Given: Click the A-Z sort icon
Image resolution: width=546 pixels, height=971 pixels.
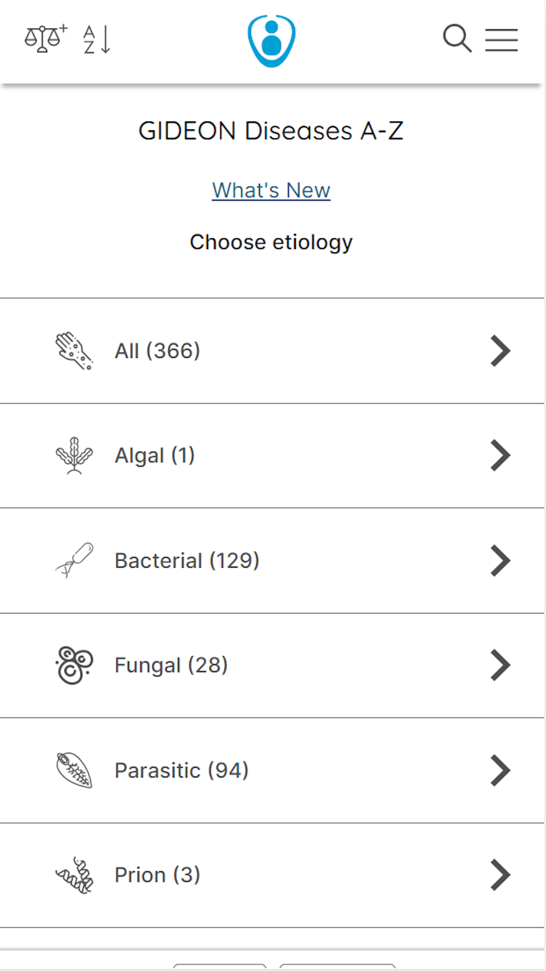Looking at the screenshot, I should coord(97,39).
